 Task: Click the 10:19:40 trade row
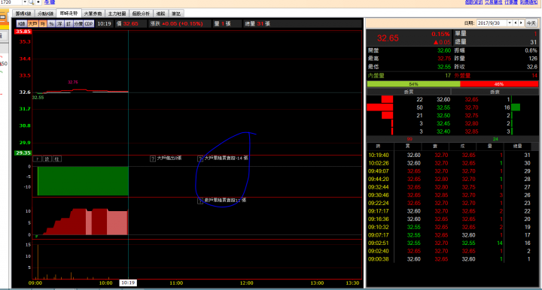[x=452, y=156]
